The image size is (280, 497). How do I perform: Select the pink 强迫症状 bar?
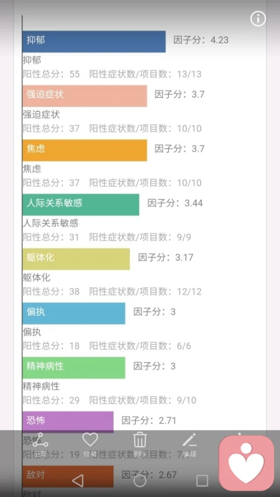tap(85, 96)
